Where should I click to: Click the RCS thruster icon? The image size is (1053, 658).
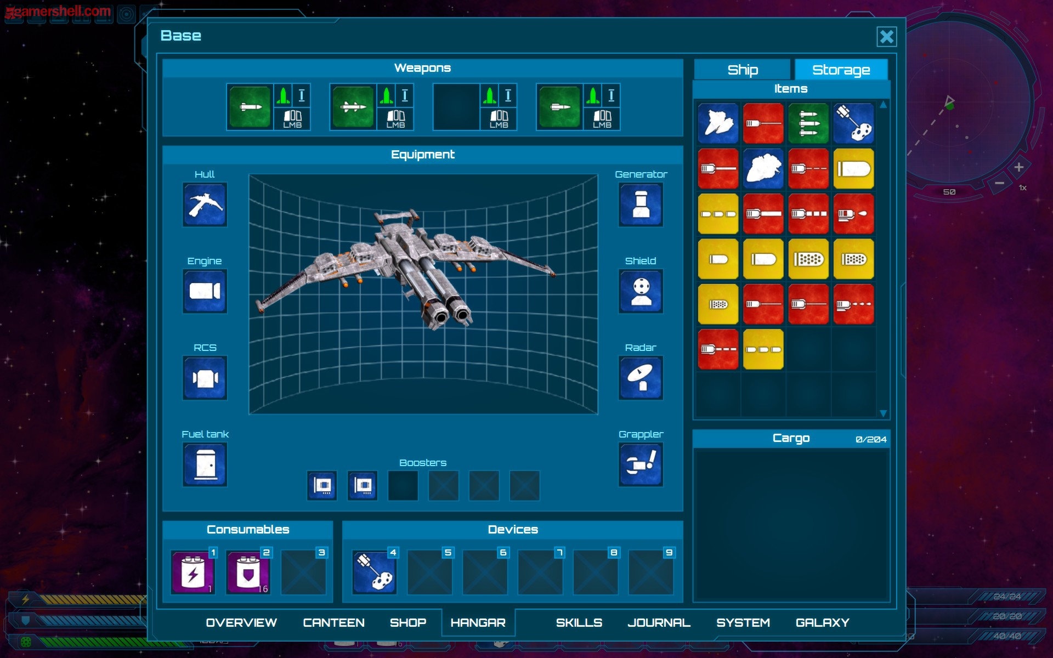click(205, 378)
